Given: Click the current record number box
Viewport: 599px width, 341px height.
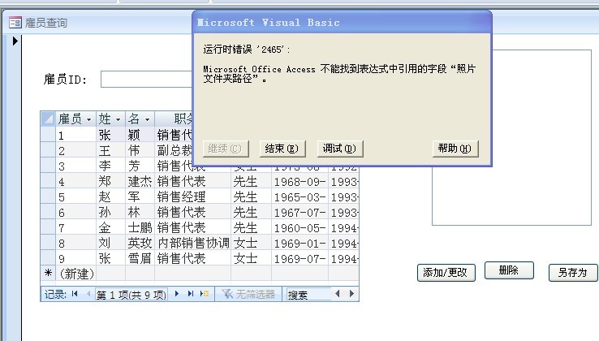Looking at the screenshot, I should 131,295.
